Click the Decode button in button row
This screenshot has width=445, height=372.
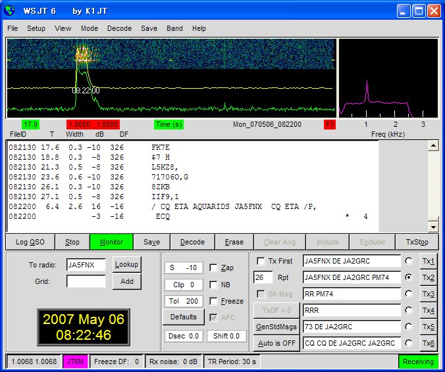[x=192, y=242]
